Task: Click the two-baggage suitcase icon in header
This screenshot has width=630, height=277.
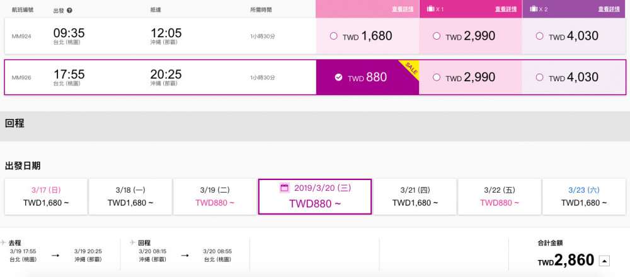Action: click(x=534, y=9)
